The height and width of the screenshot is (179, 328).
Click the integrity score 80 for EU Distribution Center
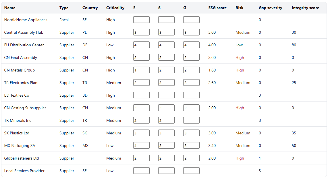294,45
